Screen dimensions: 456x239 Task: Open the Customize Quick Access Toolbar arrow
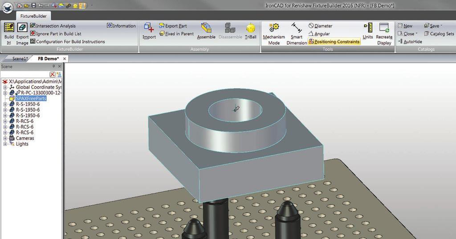[92, 5]
